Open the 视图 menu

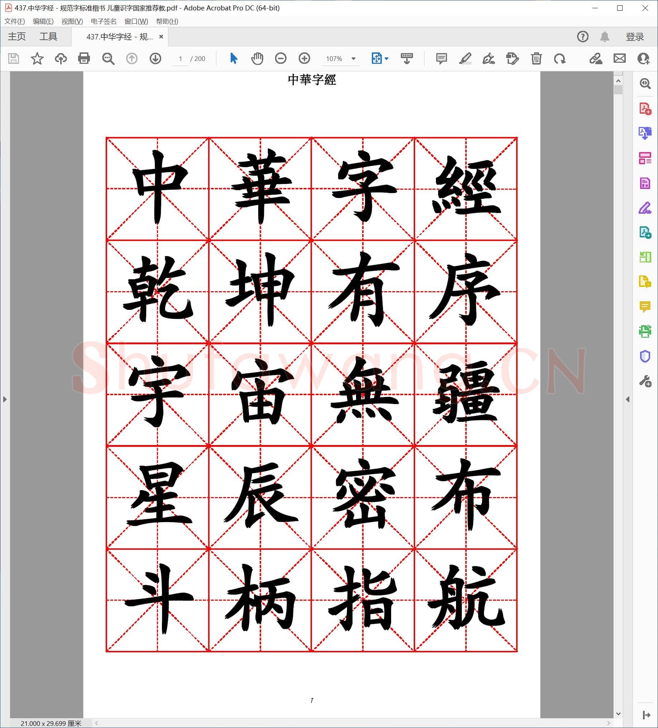coord(72,22)
